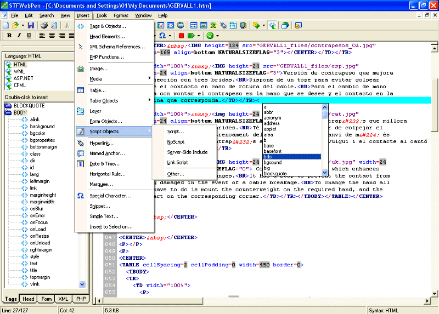The height and width of the screenshot is (314, 439).
Task: Open print preview magnifier icon
Action: (54, 26)
